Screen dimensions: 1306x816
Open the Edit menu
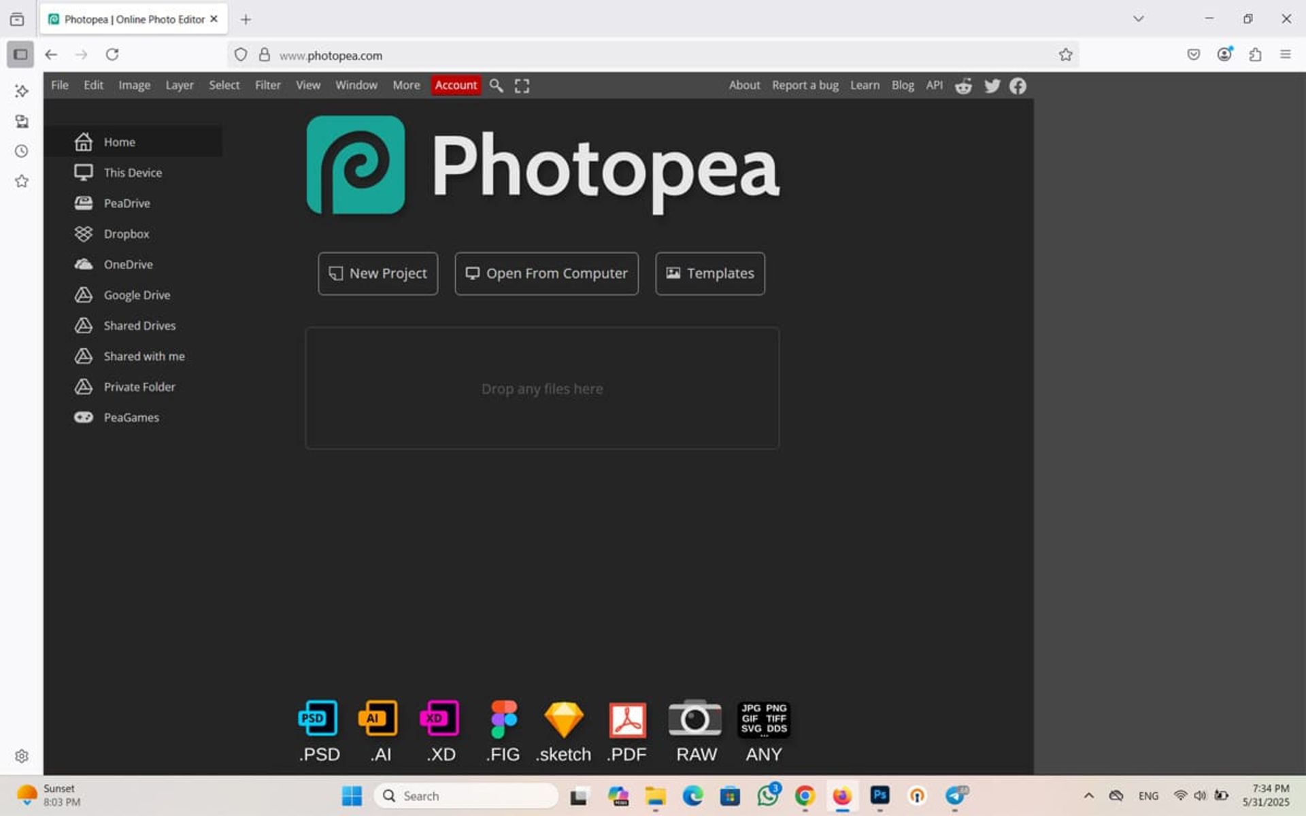[x=93, y=85]
